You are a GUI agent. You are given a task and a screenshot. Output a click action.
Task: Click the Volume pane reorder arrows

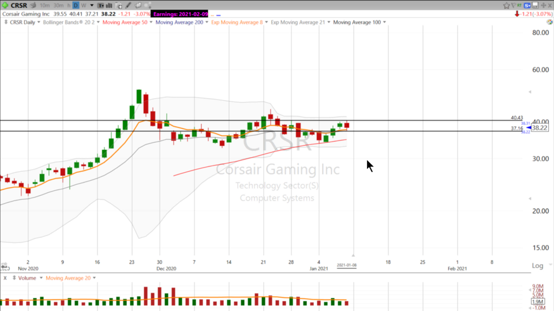14,278
